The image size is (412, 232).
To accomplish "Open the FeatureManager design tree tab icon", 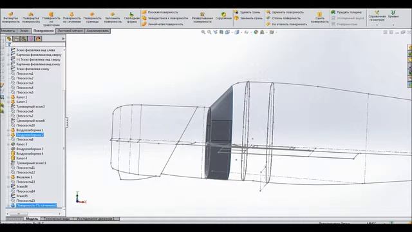I will [10, 39].
